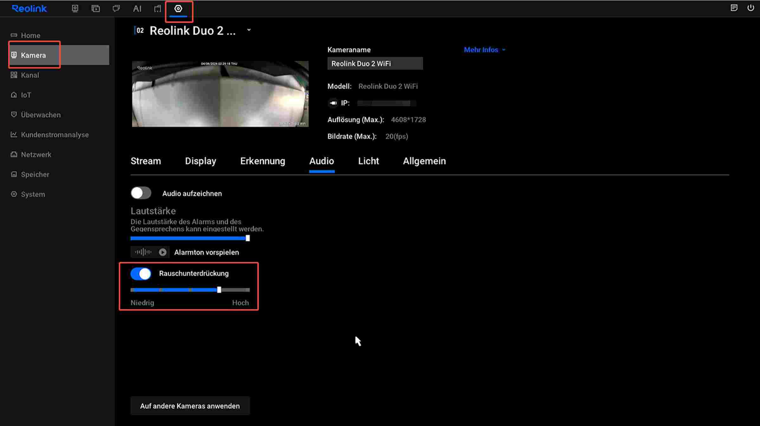Expand Mehr Infos
This screenshot has width=760, height=426.
484,50
